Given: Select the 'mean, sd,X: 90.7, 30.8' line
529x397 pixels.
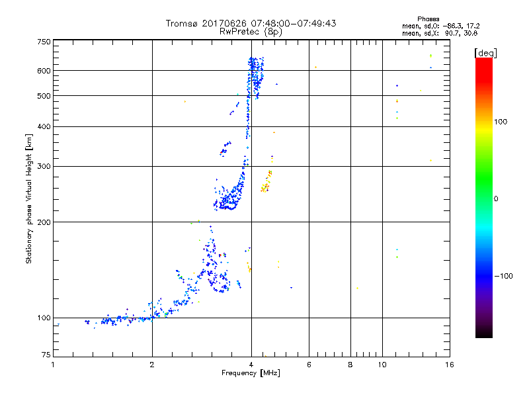Looking at the screenshot, I should pyautogui.click(x=440, y=33).
